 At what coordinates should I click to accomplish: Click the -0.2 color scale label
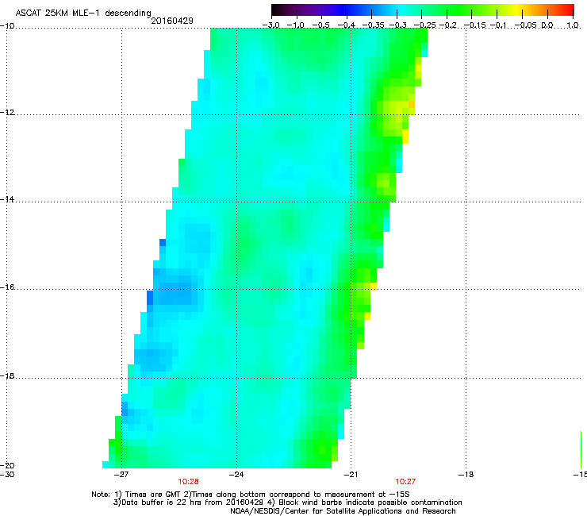448,25
